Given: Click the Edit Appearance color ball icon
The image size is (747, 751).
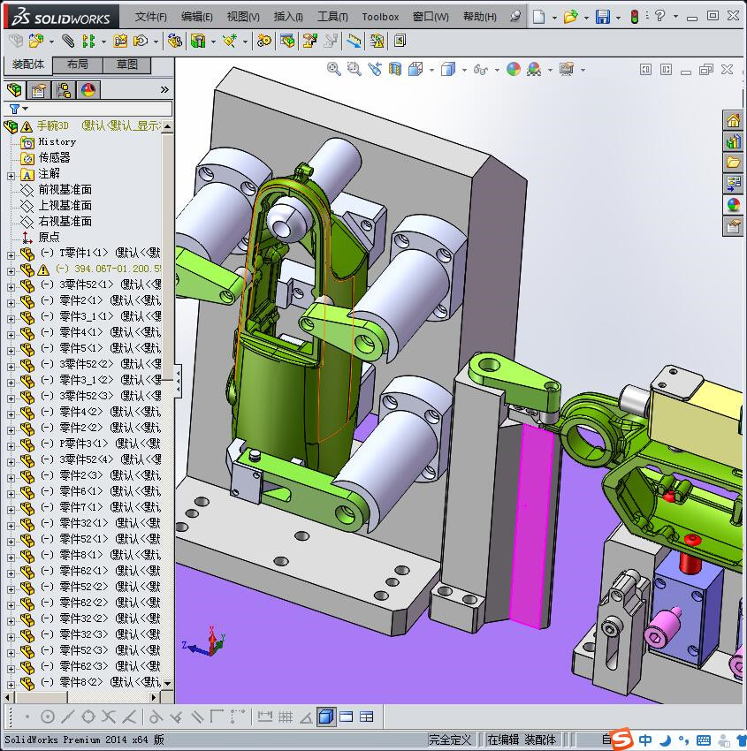Looking at the screenshot, I should click(x=514, y=69).
